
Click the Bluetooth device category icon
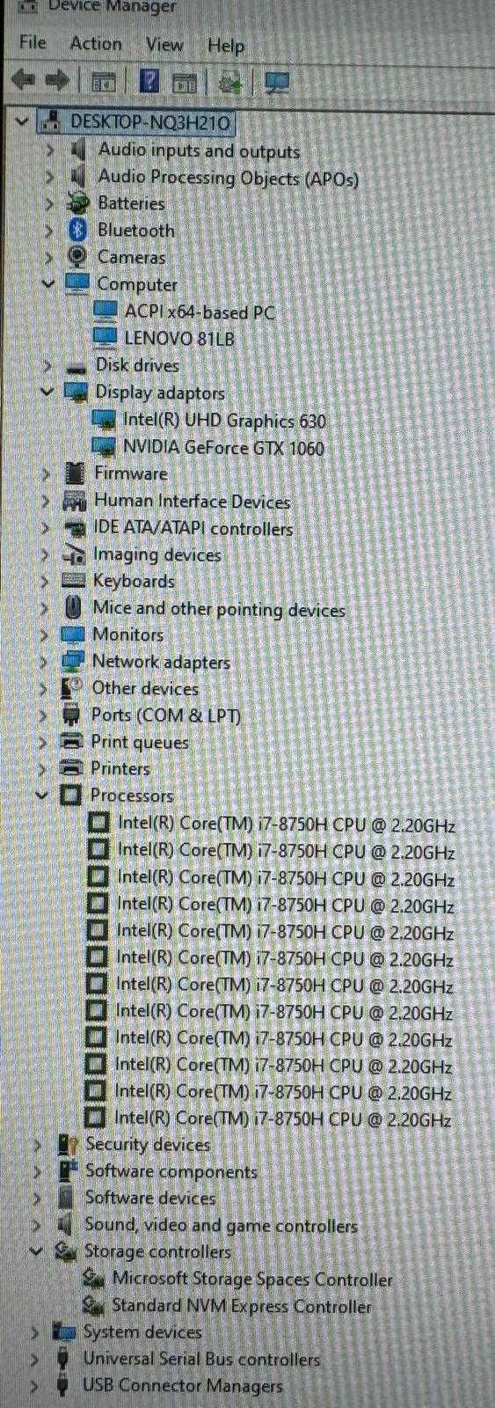tap(77, 231)
